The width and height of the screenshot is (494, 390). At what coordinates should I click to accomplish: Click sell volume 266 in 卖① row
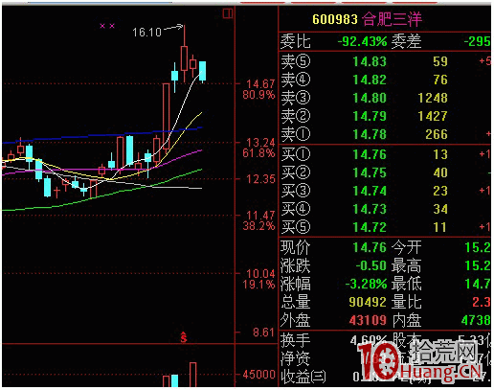[437, 134]
